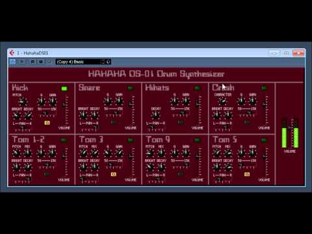Image resolution: width=312 pixels, height=234 pixels.
Task: Click the master volume fader between meters
Action: [290, 128]
